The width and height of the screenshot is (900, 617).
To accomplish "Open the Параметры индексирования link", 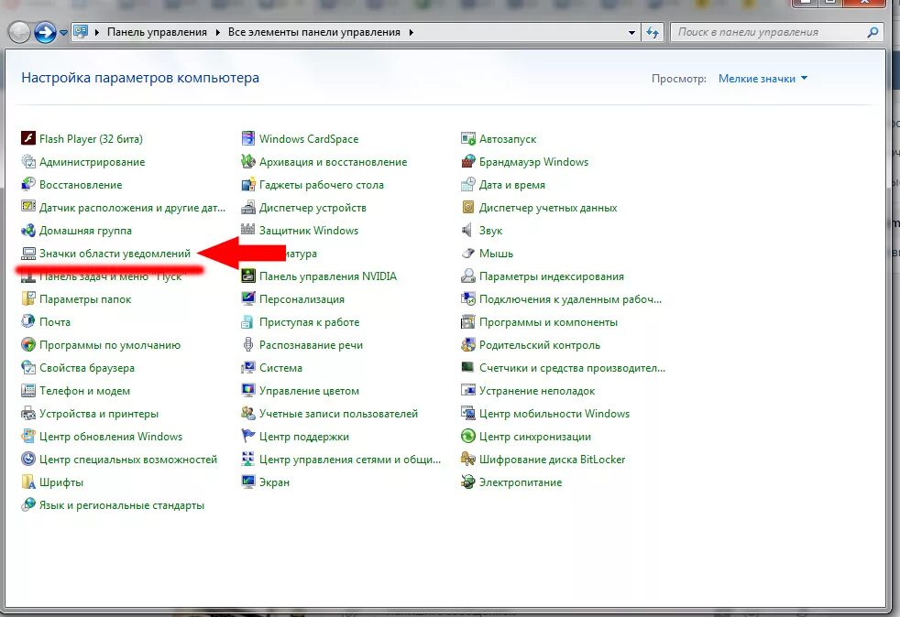I will coord(551,276).
